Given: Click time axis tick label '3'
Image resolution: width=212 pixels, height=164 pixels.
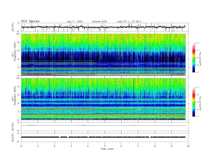Looking at the screenshot, I should tap(71, 146).
